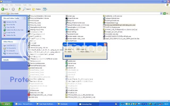Toggle the Folders pane button
Image resolution: width=170 pixels, height=106 pixels.
[x=37, y=9]
